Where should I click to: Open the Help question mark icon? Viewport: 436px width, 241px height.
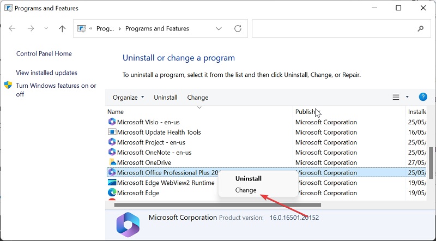pyautogui.click(x=422, y=97)
